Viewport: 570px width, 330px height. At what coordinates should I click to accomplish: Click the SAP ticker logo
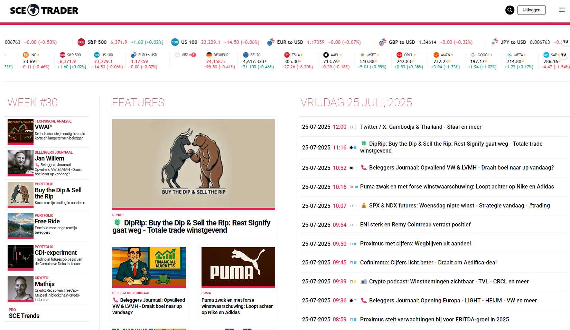(x=546, y=55)
